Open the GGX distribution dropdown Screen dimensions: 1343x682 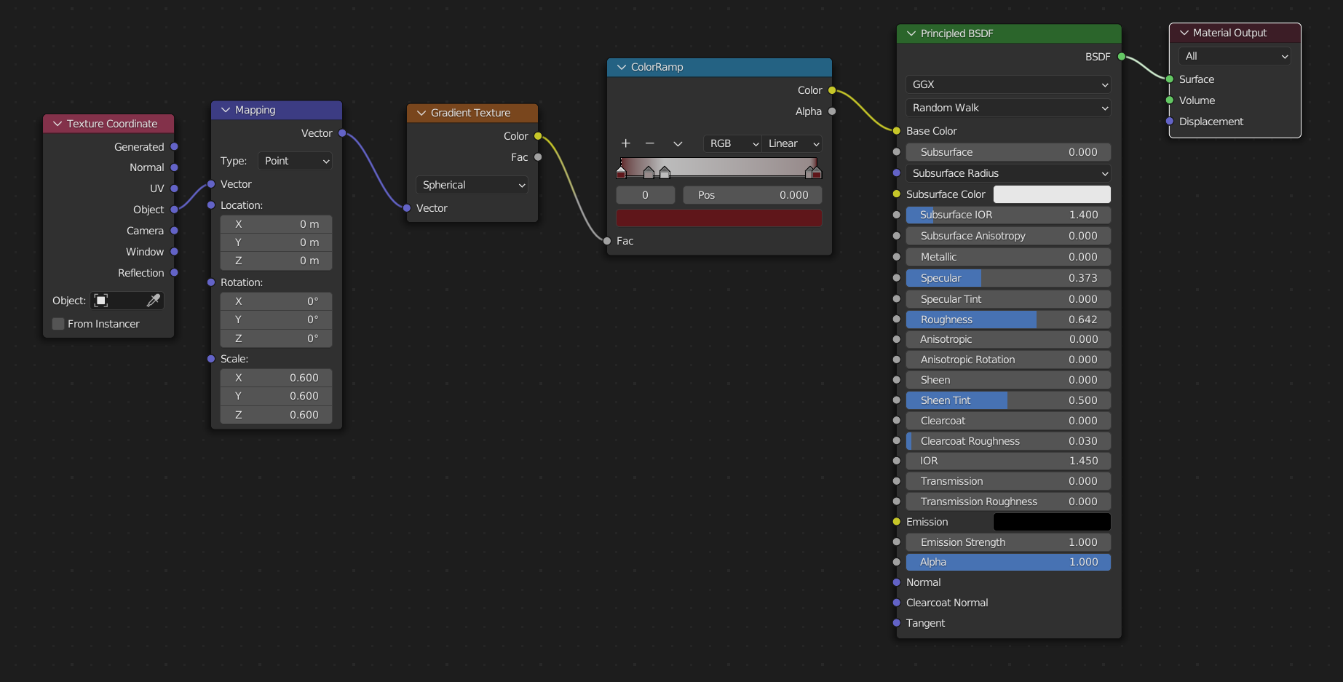pyautogui.click(x=1008, y=84)
